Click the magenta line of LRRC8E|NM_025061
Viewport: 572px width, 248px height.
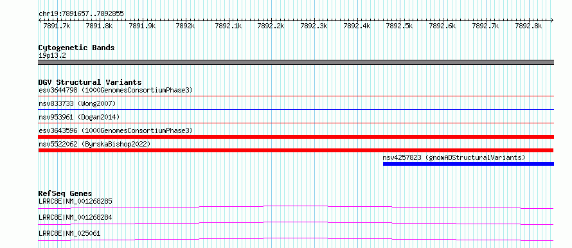tap(296, 239)
